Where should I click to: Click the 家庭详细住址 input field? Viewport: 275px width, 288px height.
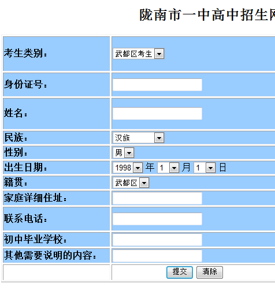coord(157,198)
